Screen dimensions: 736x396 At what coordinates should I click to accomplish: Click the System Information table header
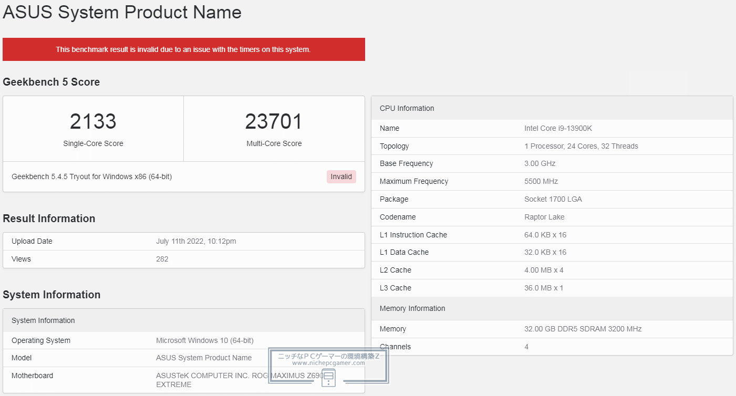click(184, 320)
